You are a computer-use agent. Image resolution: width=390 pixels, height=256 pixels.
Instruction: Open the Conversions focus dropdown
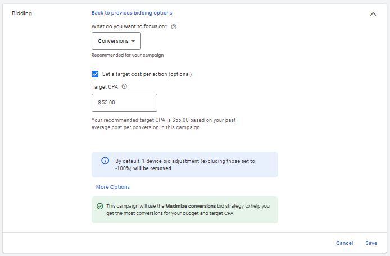click(116, 41)
